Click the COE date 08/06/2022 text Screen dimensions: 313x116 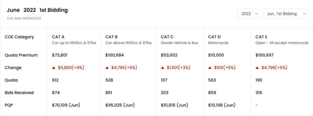[24, 18]
